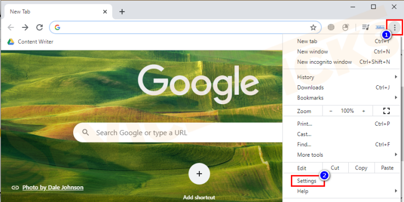
Task: Open Downloads from menu
Action: click(342, 87)
